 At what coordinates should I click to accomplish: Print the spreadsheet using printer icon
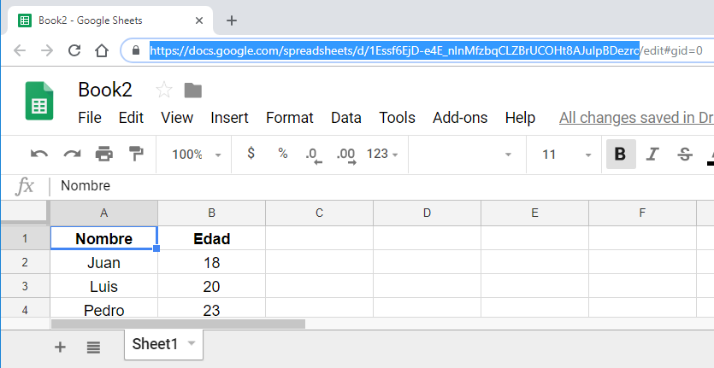pos(104,155)
